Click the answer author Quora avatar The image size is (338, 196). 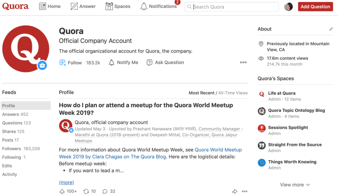click(66, 126)
